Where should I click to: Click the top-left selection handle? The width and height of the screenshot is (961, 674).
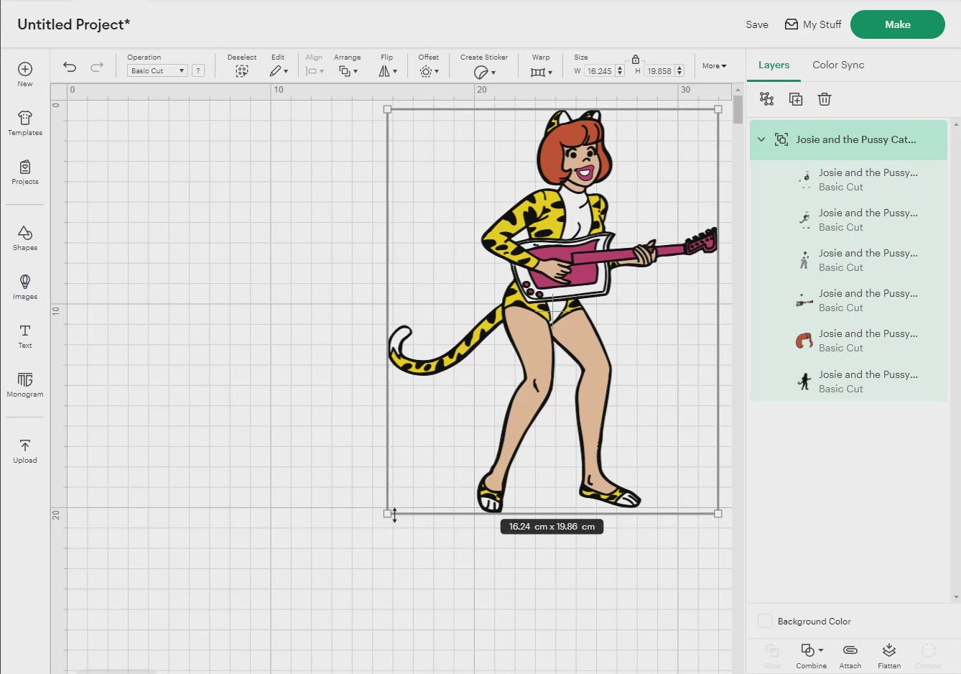(388, 109)
